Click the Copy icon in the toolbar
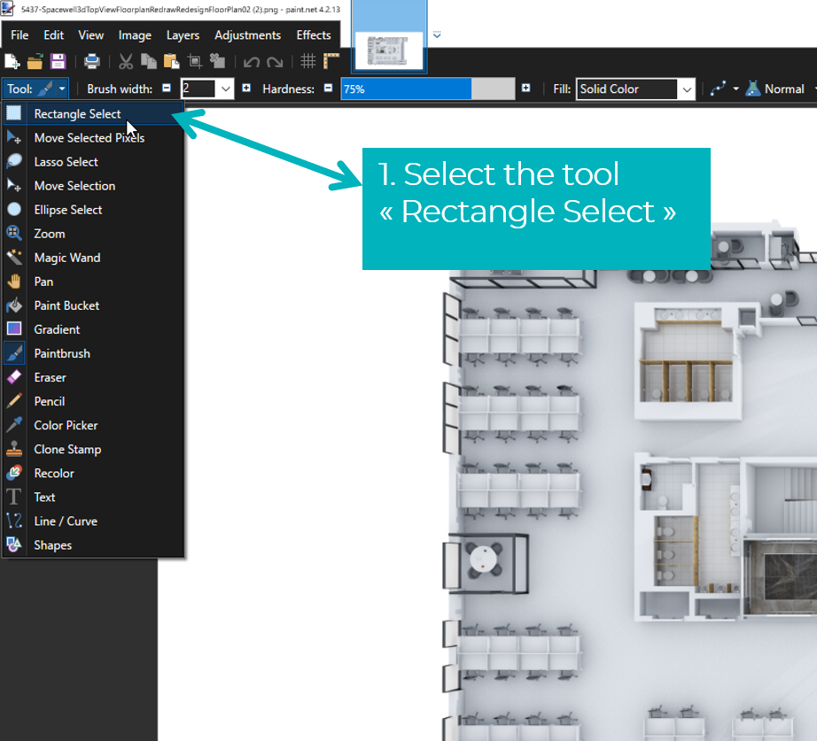The width and height of the screenshot is (817, 741). pos(149,61)
